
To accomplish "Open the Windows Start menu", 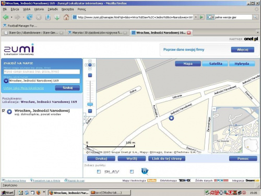I will [8, 193].
